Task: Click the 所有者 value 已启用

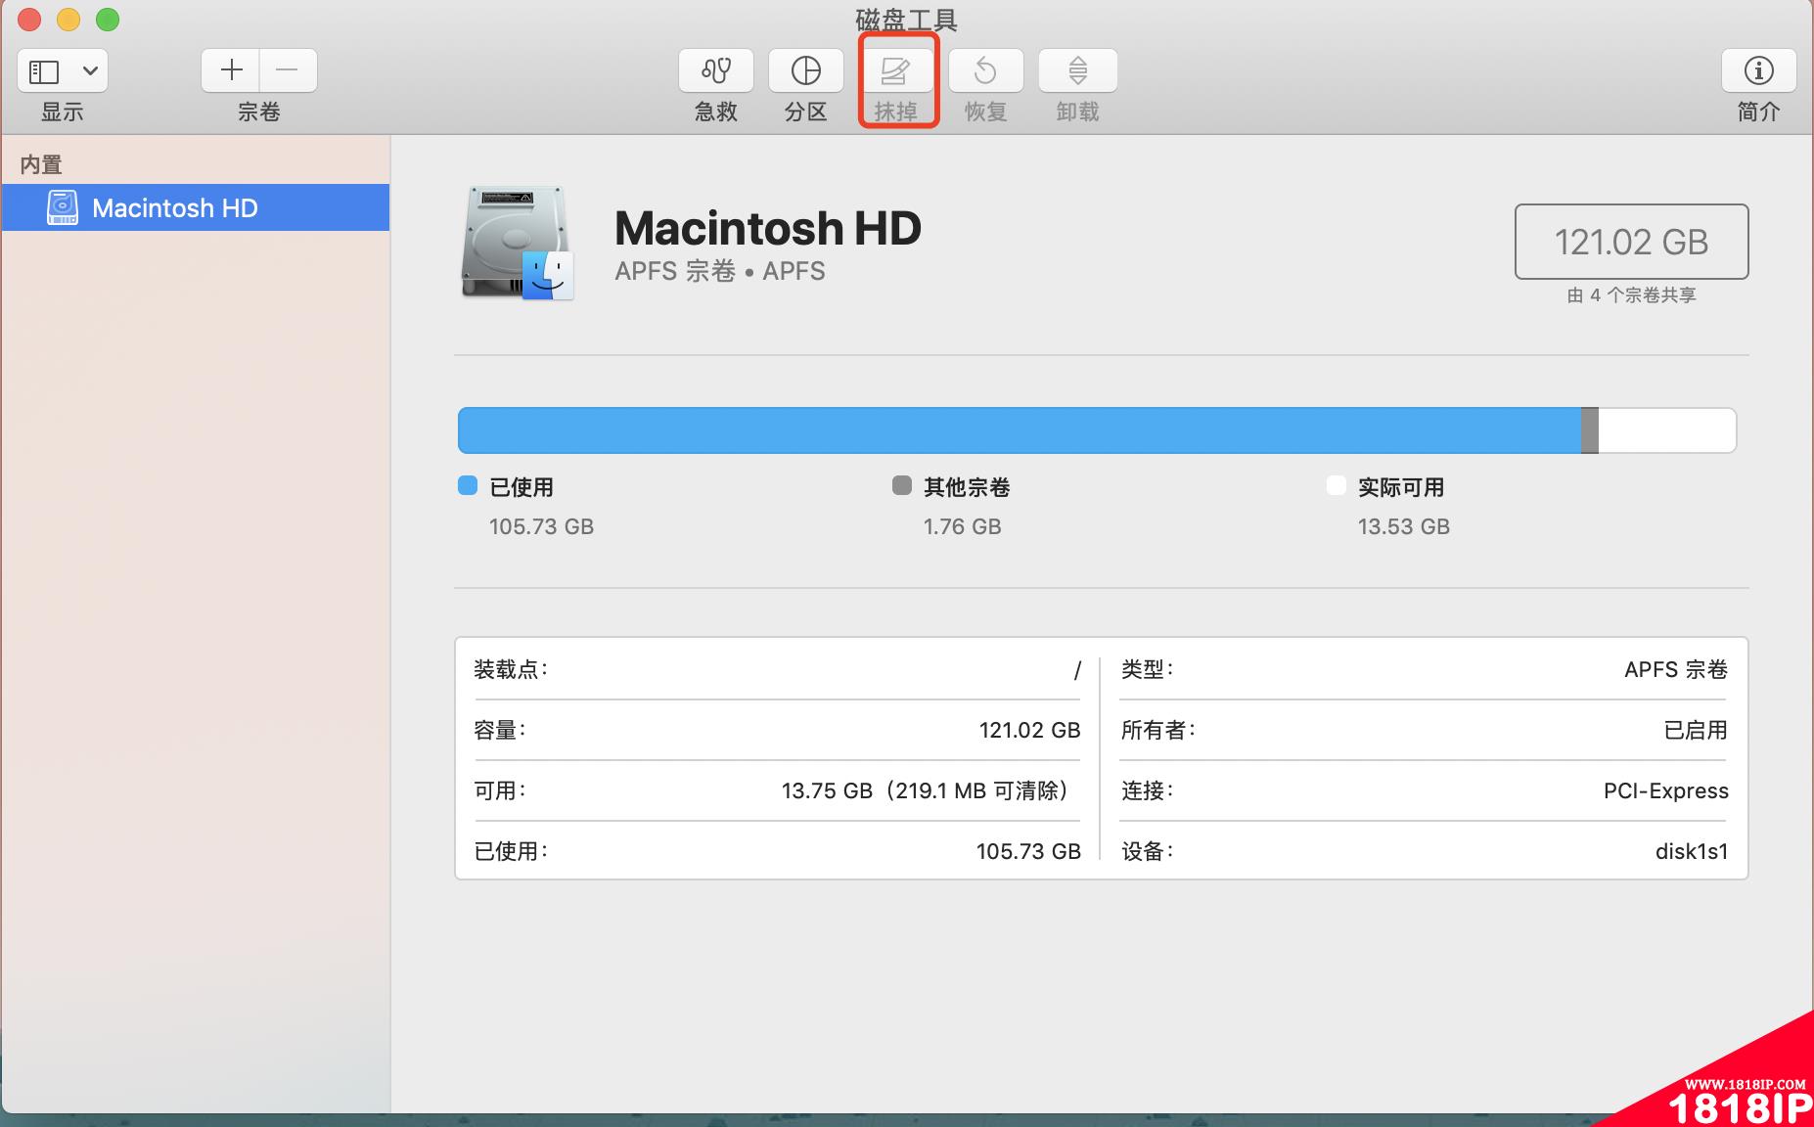Action: 1696,730
